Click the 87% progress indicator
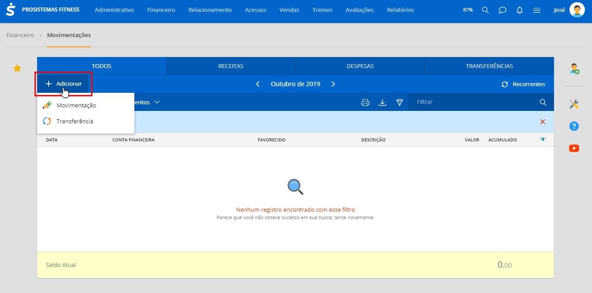This screenshot has width=592, height=293. pyautogui.click(x=468, y=10)
